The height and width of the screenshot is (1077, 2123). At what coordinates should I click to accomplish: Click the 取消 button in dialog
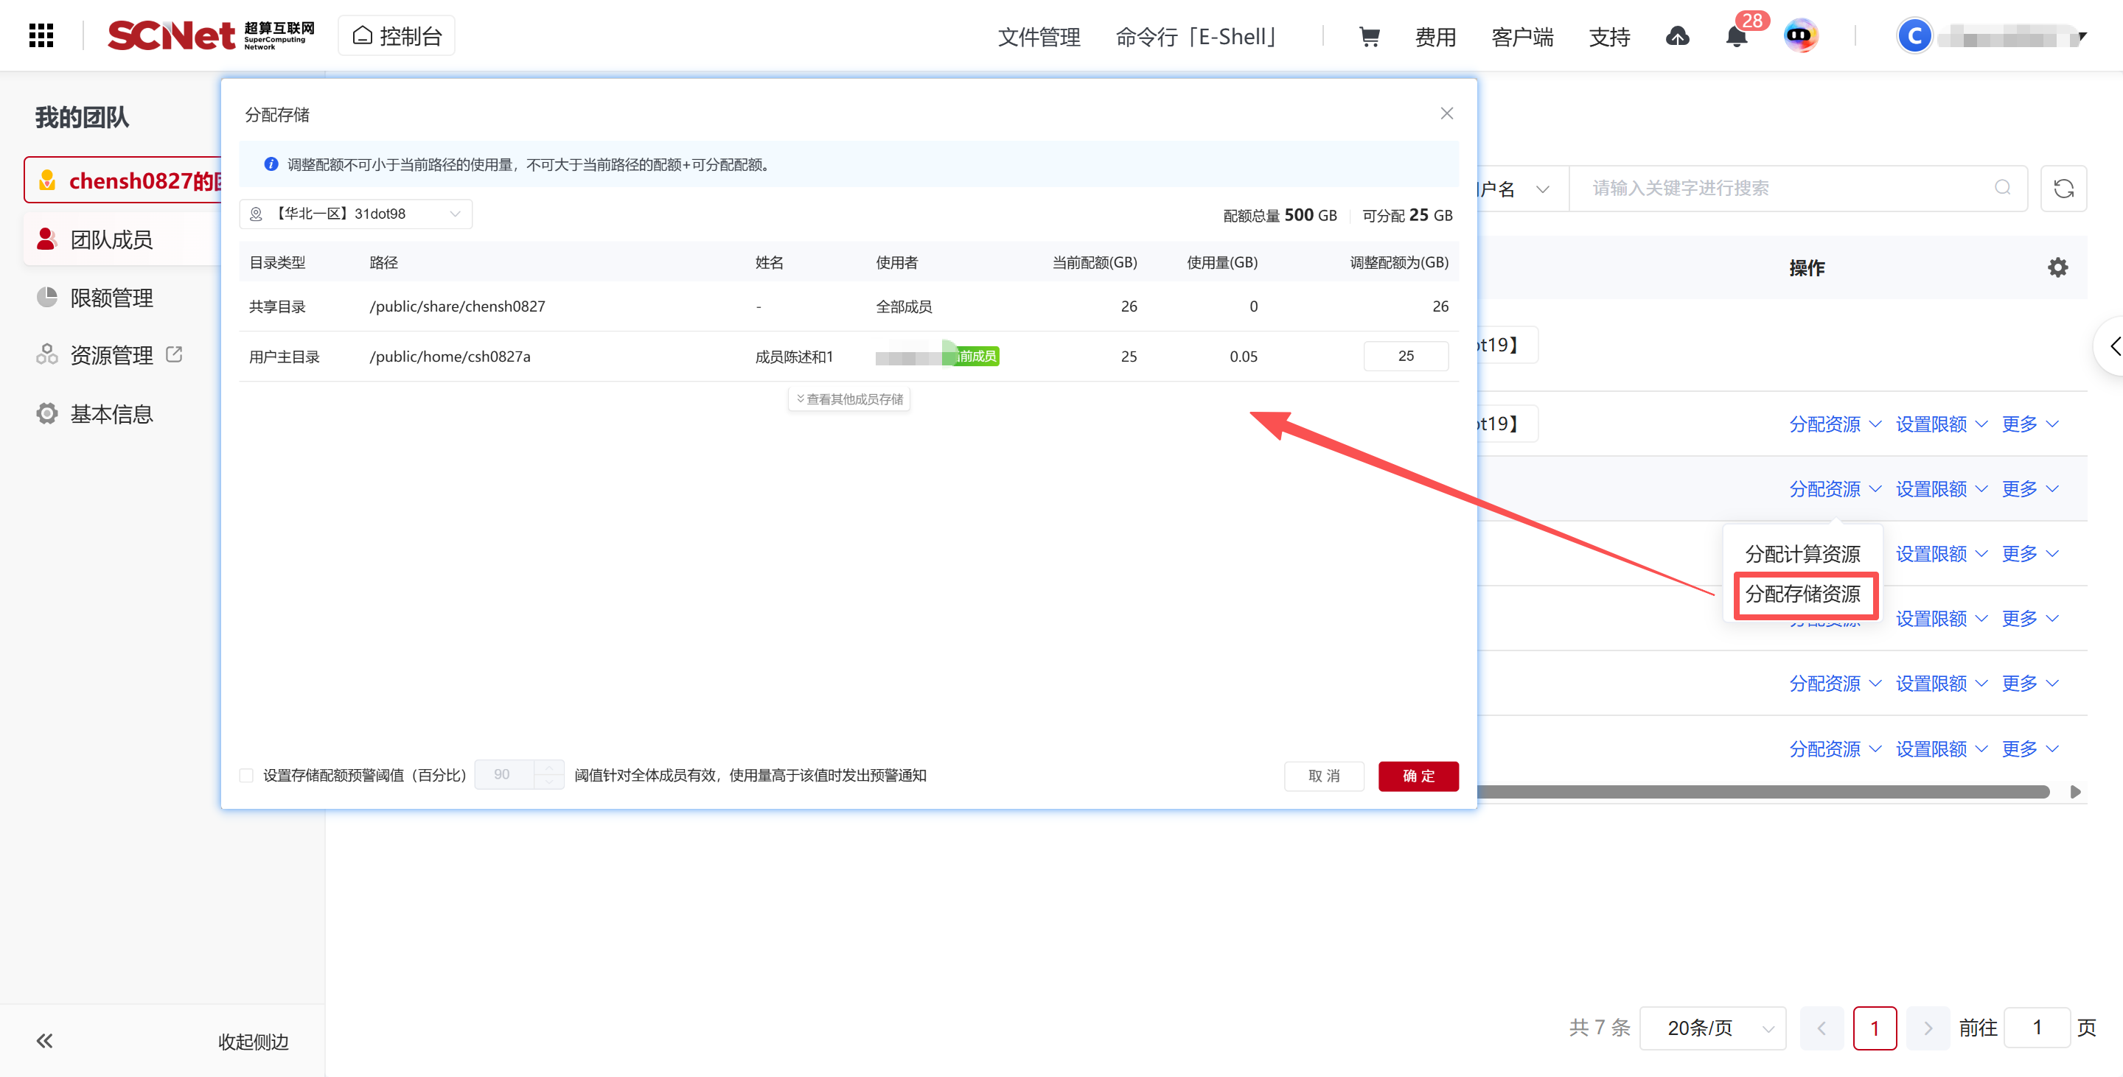coord(1324,776)
